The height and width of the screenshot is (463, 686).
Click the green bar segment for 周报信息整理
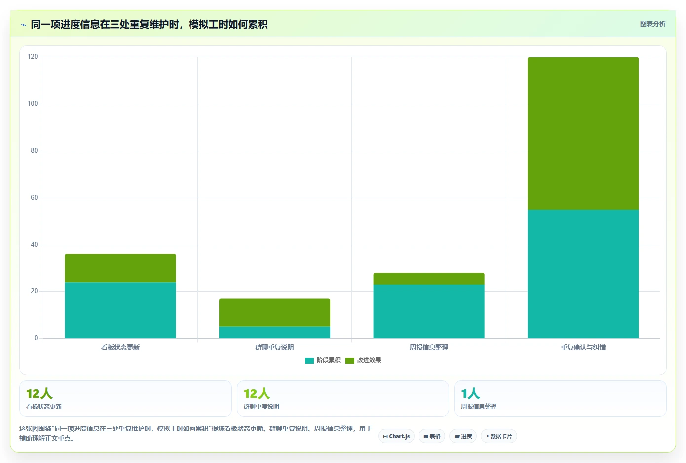click(429, 279)
